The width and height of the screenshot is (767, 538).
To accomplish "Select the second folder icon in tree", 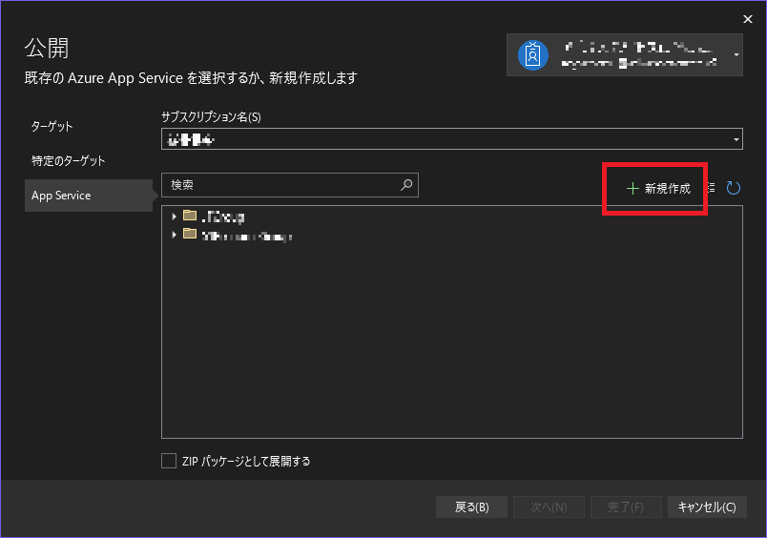I will point(190,234).
